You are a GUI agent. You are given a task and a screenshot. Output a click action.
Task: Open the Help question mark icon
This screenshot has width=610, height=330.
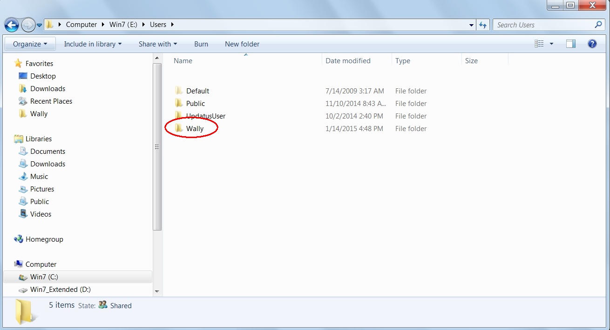(x=592, y=44)
